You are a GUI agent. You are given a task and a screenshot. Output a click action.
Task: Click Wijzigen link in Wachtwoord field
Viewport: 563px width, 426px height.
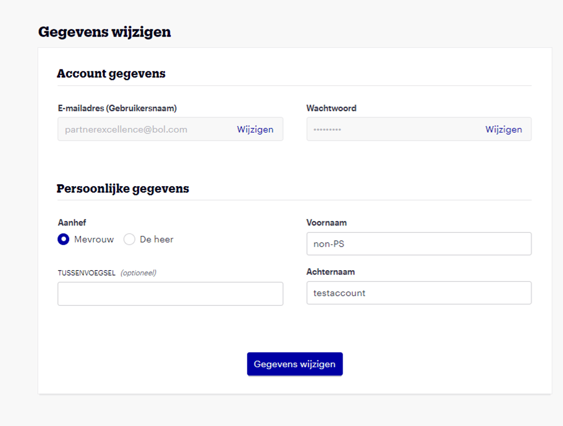503,129
